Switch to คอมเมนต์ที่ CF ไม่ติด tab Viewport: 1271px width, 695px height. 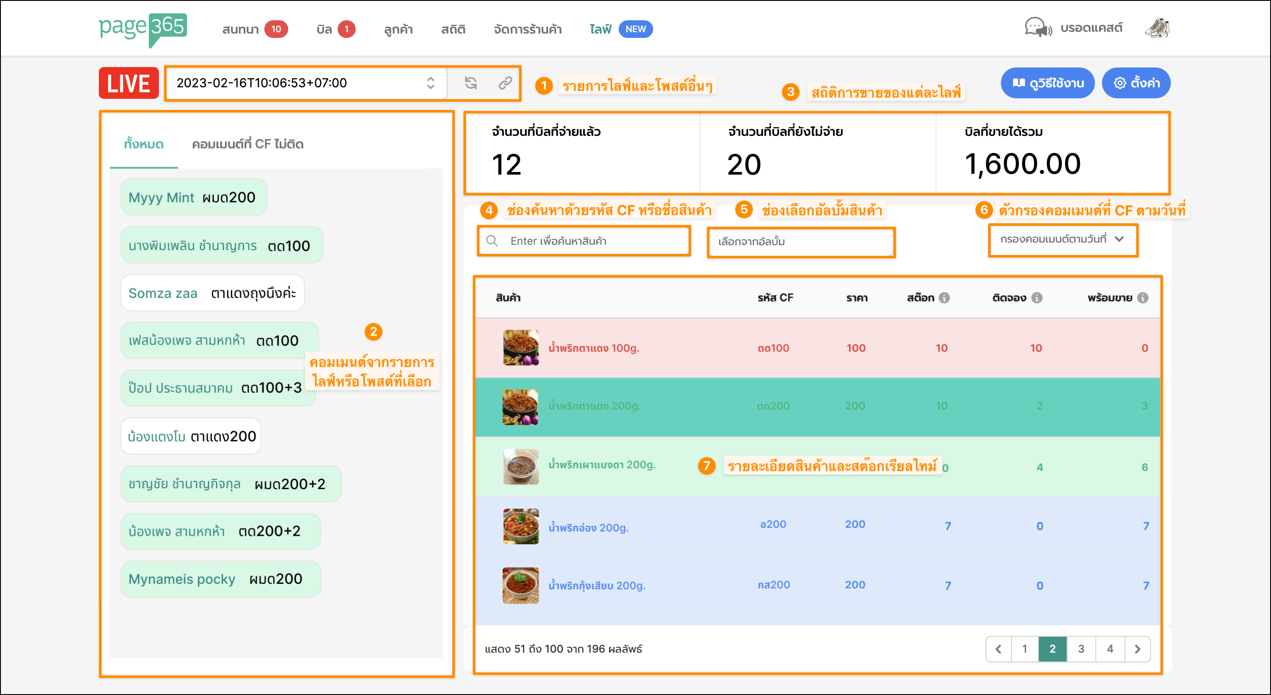tap(248, 144)
